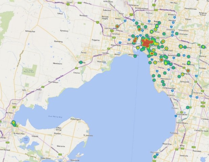Click the Leopold place label
Screen dimensions: 209x162
[35, 136]
